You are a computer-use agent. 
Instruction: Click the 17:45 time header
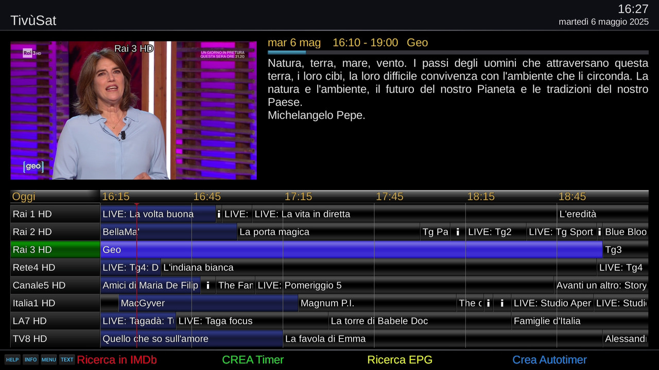[x=389, y=196]
